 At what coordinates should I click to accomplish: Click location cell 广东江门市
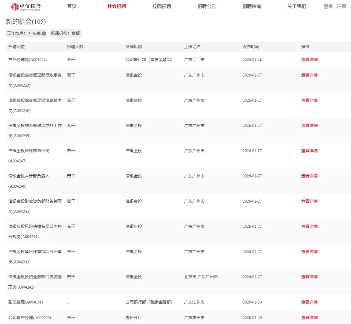point(194,60)
